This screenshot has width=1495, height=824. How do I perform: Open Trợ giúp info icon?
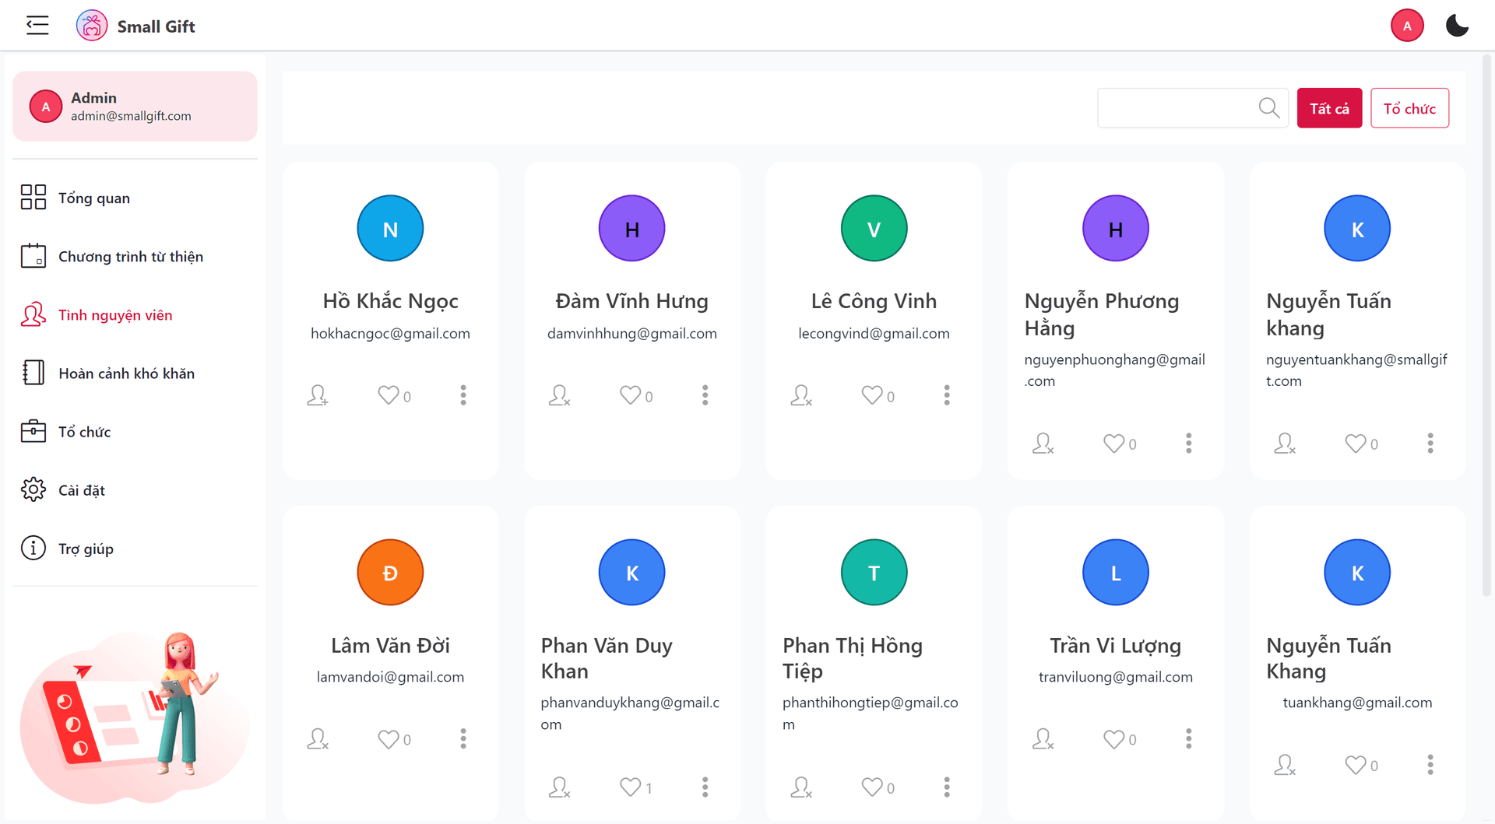33,548
